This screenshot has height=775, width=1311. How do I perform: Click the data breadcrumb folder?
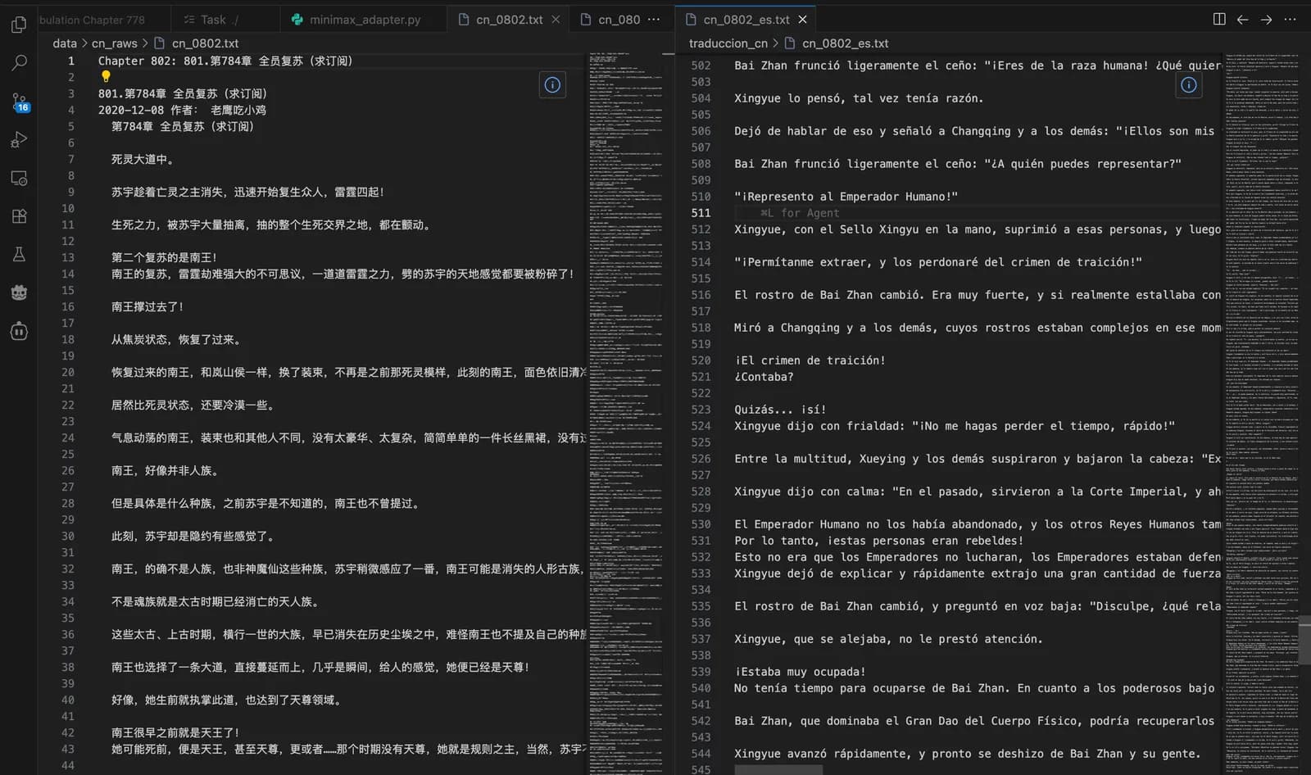(65, 43)
